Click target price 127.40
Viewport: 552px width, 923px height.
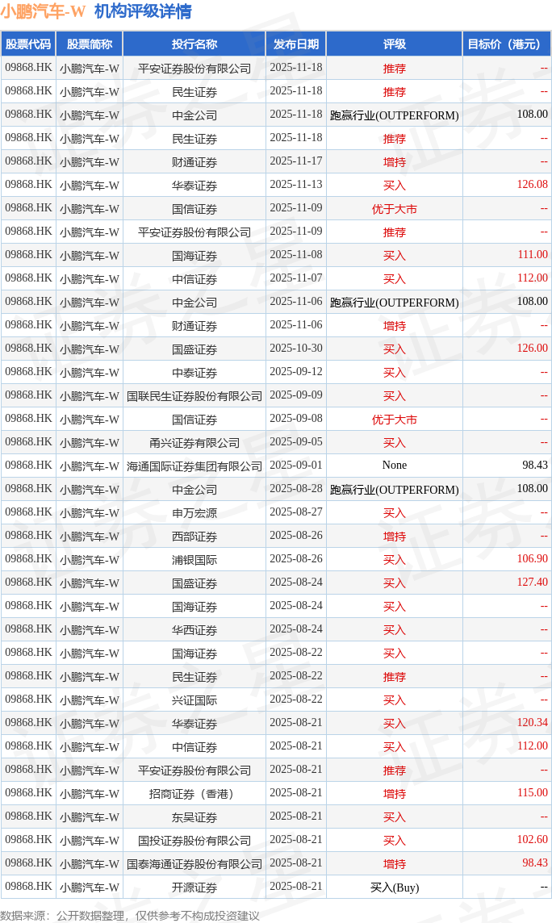[532, 583]
